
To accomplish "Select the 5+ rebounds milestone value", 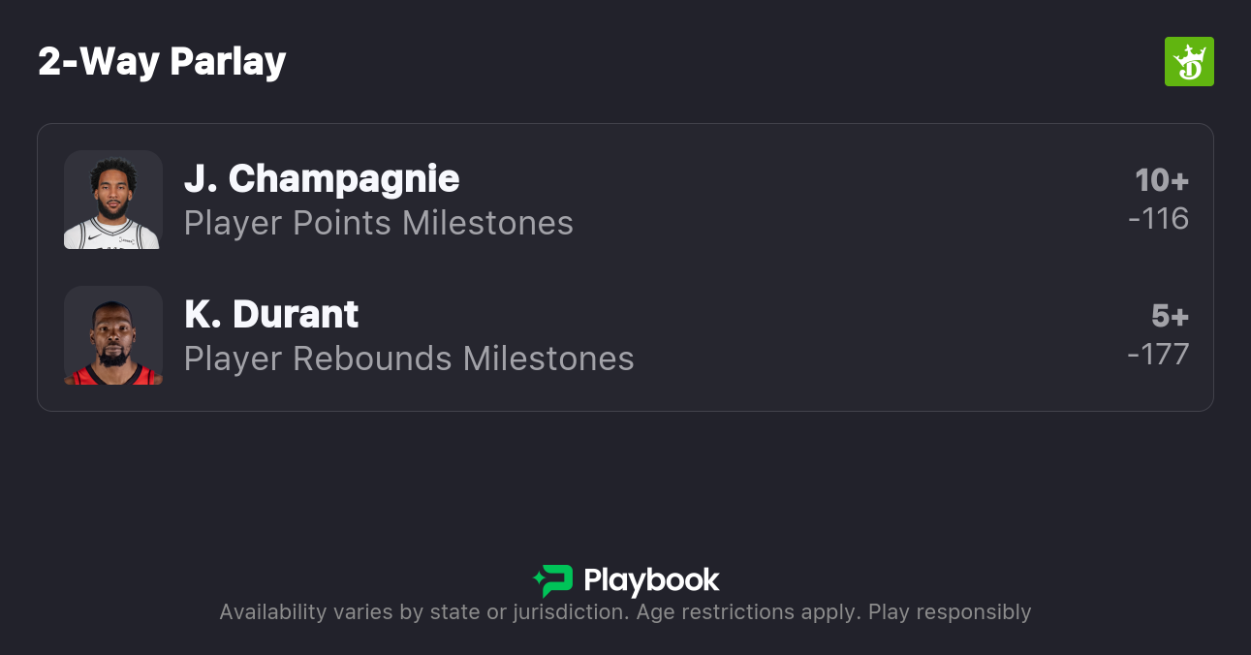I will (1170, 316).
